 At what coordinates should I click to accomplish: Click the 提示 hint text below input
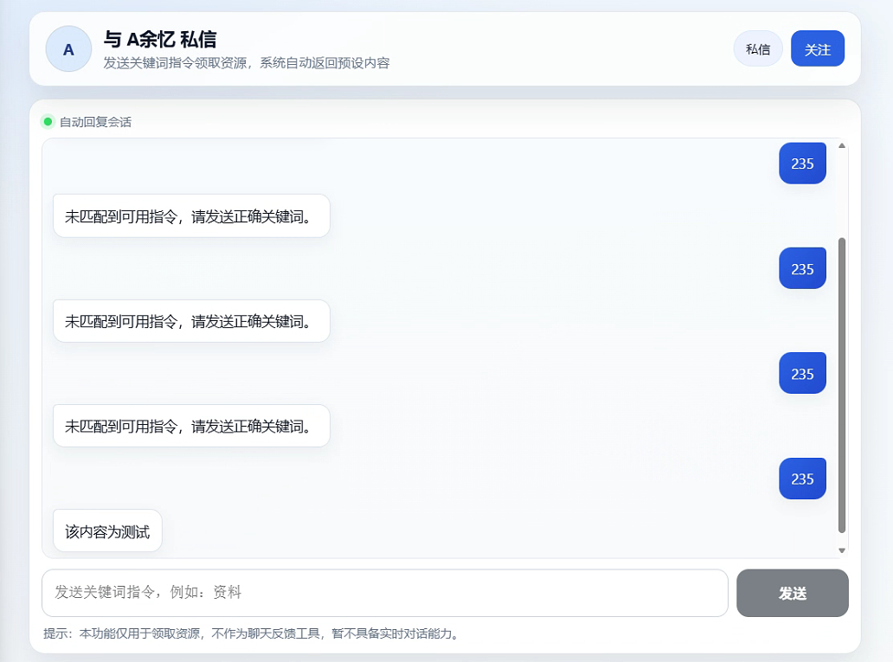pyautogui.click(x=251, y=633)
